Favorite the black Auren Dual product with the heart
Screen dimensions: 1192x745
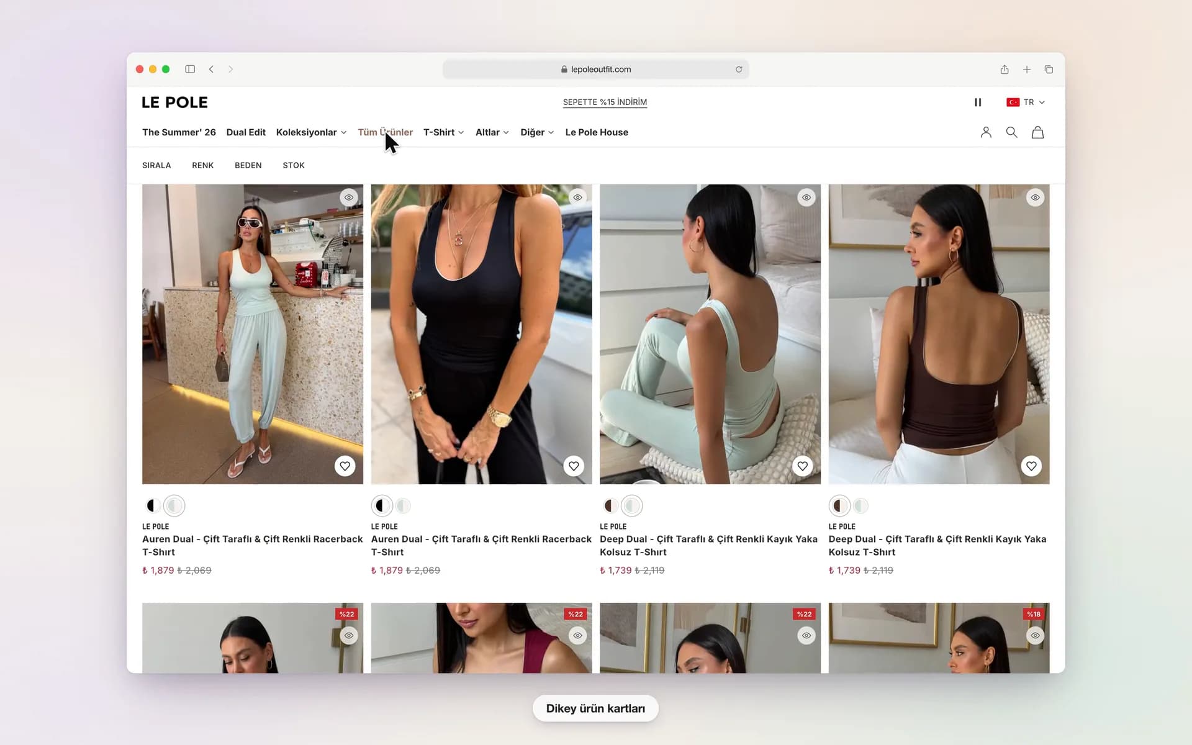tap(574, 466)
